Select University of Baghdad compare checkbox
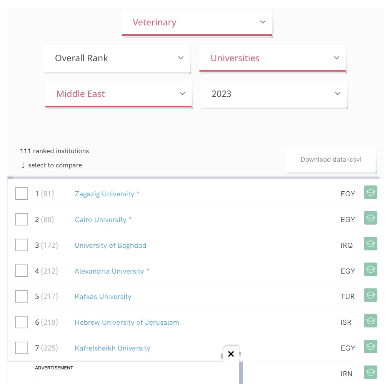 22,245
